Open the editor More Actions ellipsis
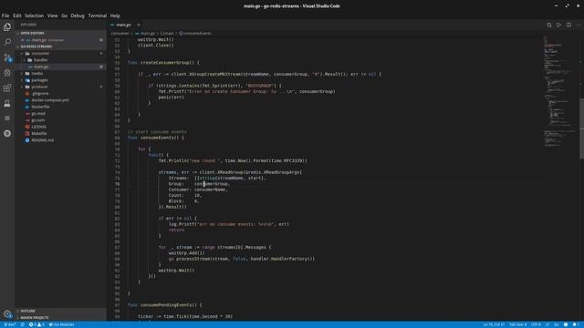Screen dimensions: 584x328 [x=579, y=25]
